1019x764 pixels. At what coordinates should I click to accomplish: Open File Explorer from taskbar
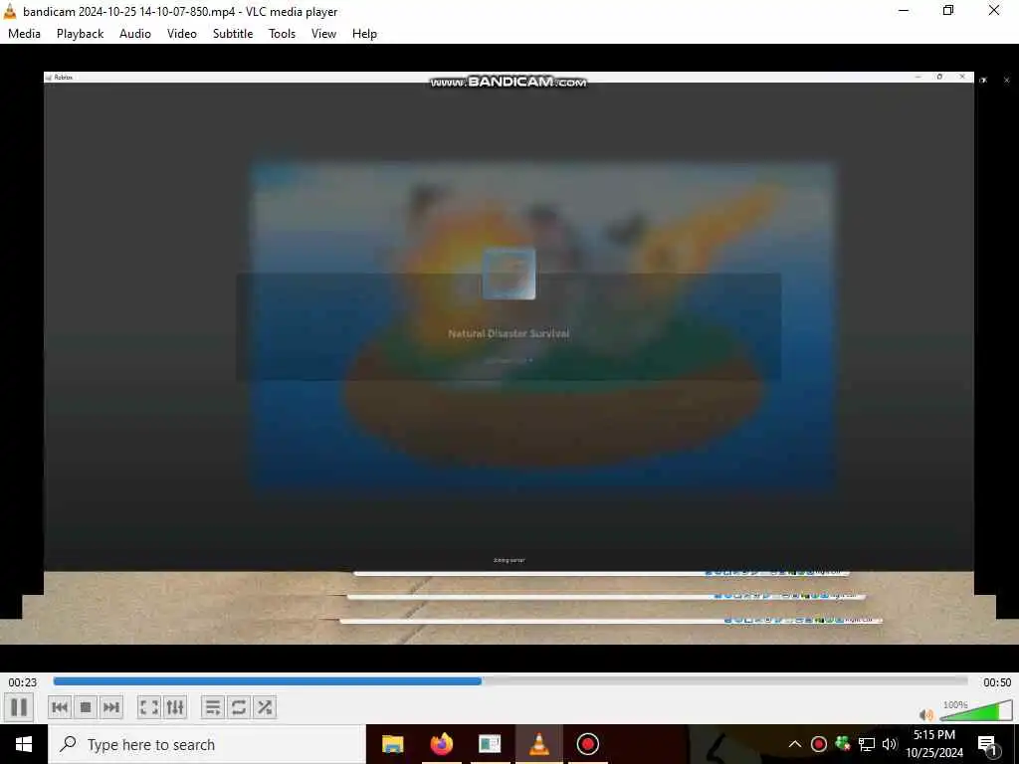392,744
